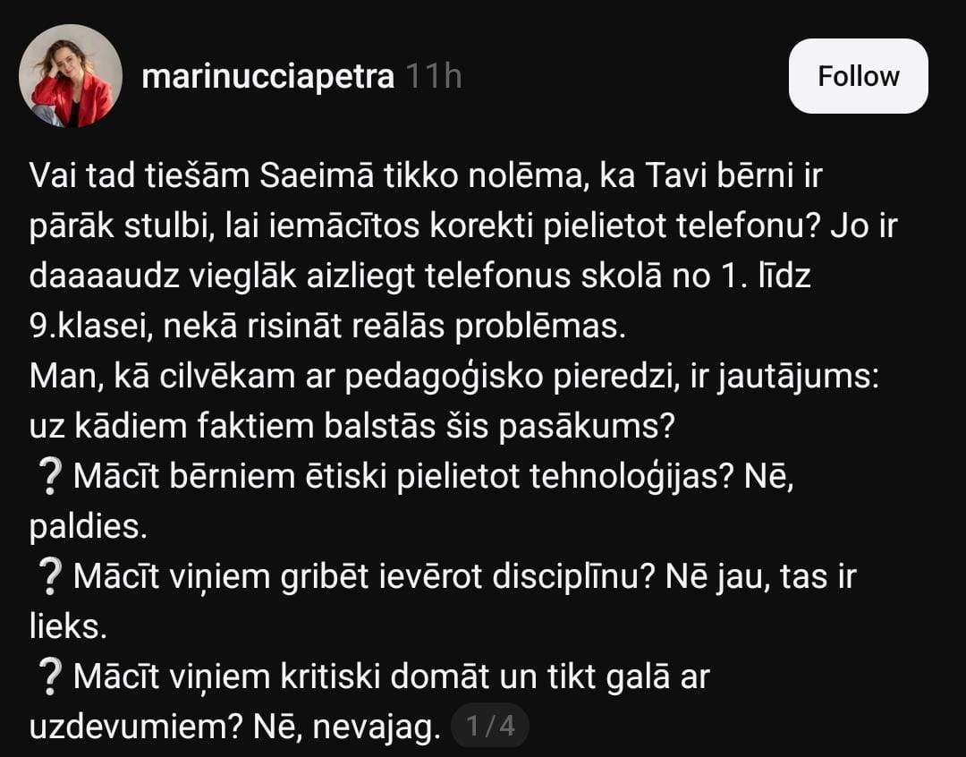
Task: Click the marinucciapetra username
Action: [267, 77]
